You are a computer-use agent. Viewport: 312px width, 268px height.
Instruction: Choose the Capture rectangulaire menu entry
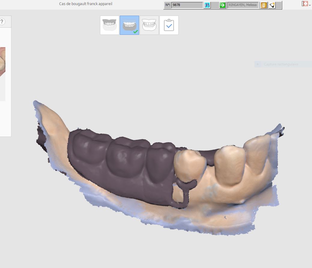click(x=281, y=64)
